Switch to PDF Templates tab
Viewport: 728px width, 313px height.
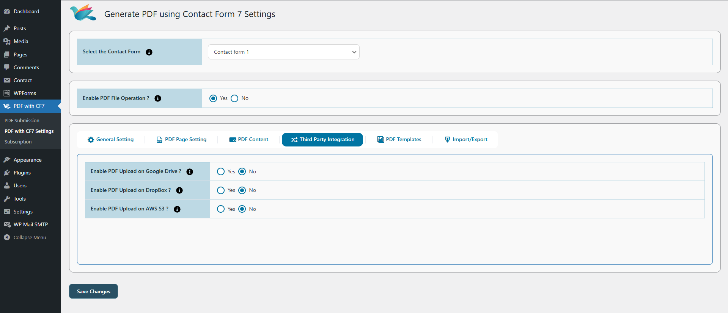pyautogui.click(x=399, y=140)
